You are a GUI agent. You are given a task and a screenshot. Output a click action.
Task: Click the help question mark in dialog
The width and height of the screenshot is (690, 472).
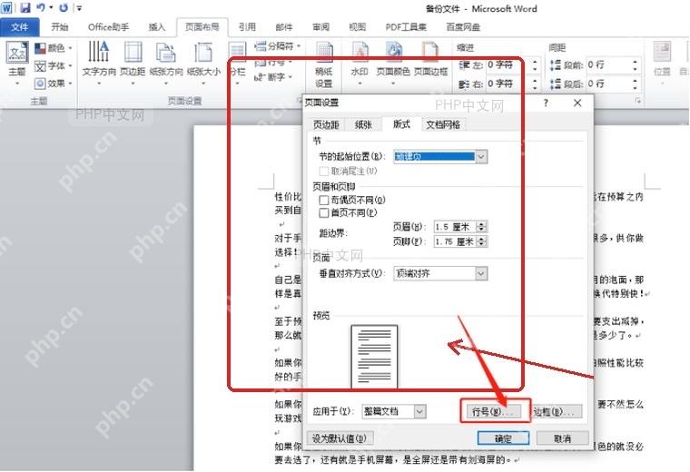(x=546, y=103)
